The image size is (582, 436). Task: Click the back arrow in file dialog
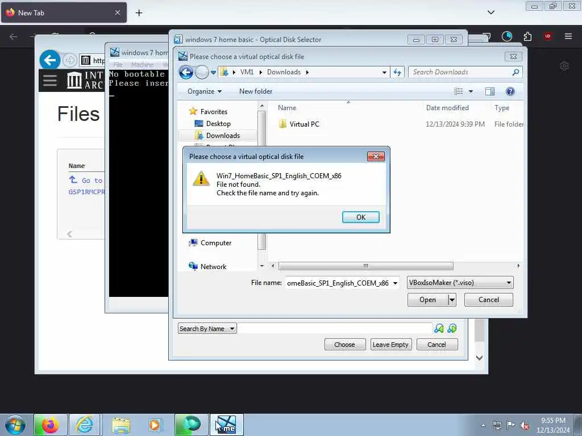coord(186,72)
